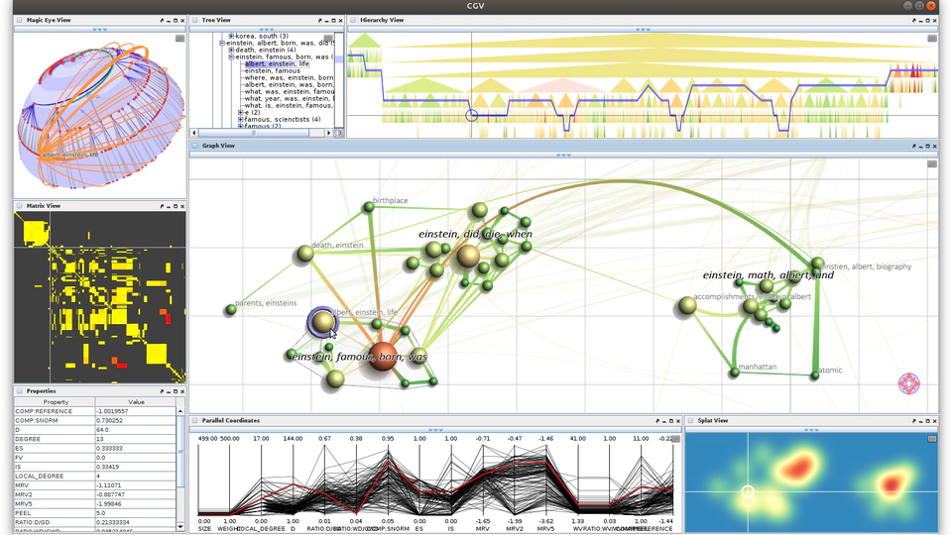Click the Properties scrollbar up arrow

point(180,410)
